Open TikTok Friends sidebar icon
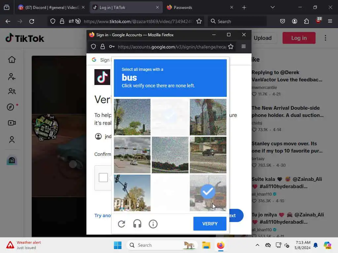 click(12, 91)
